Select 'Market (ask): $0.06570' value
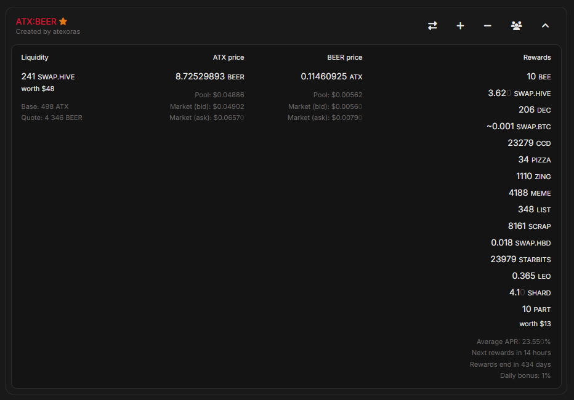The height and width of the screenshot is (400, 574). 207,118
